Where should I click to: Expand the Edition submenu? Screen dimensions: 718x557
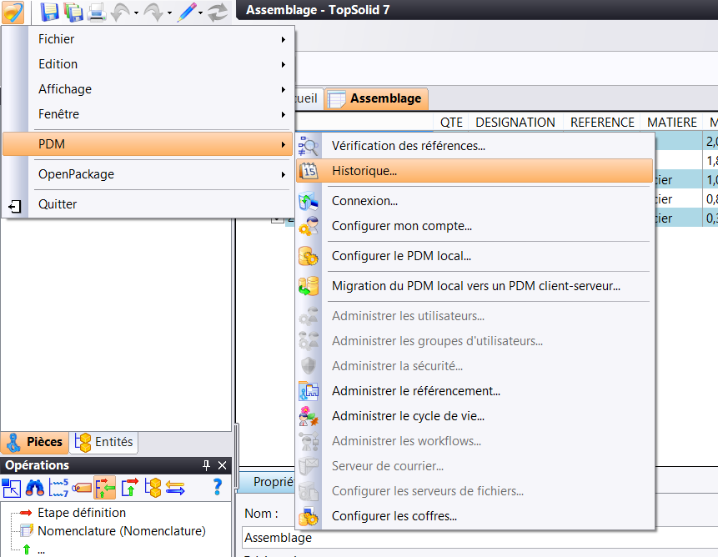pos(148,64)
